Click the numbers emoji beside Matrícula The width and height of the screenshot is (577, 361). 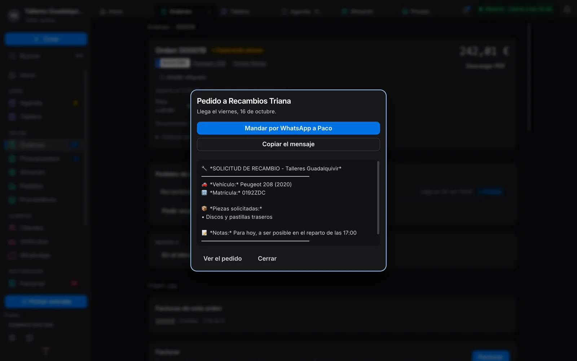204,193
